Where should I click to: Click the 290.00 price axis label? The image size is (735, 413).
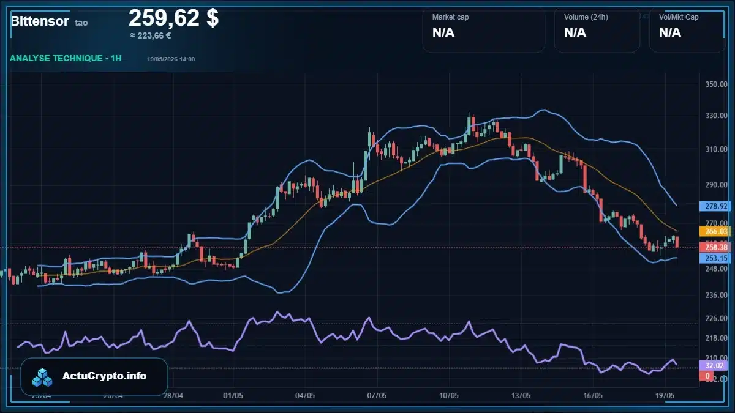(x=715, y=185)
